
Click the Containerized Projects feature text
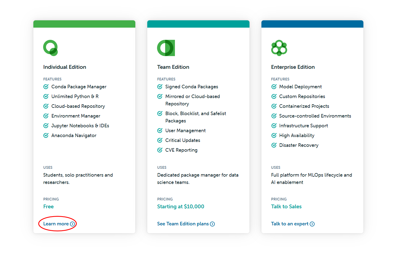(304, 106)
